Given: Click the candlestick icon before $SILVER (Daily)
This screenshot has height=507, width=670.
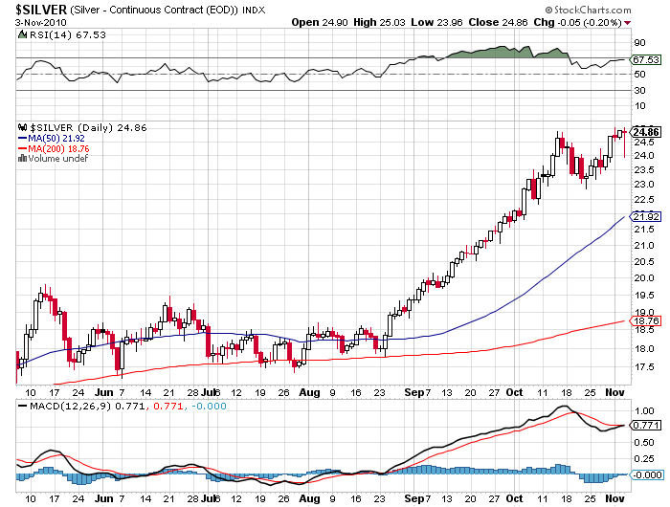Looking at the screenshot, I should coord(22,127).
